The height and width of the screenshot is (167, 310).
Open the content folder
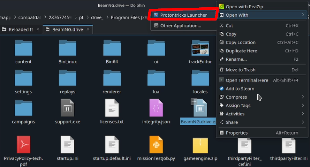point(23,48)
